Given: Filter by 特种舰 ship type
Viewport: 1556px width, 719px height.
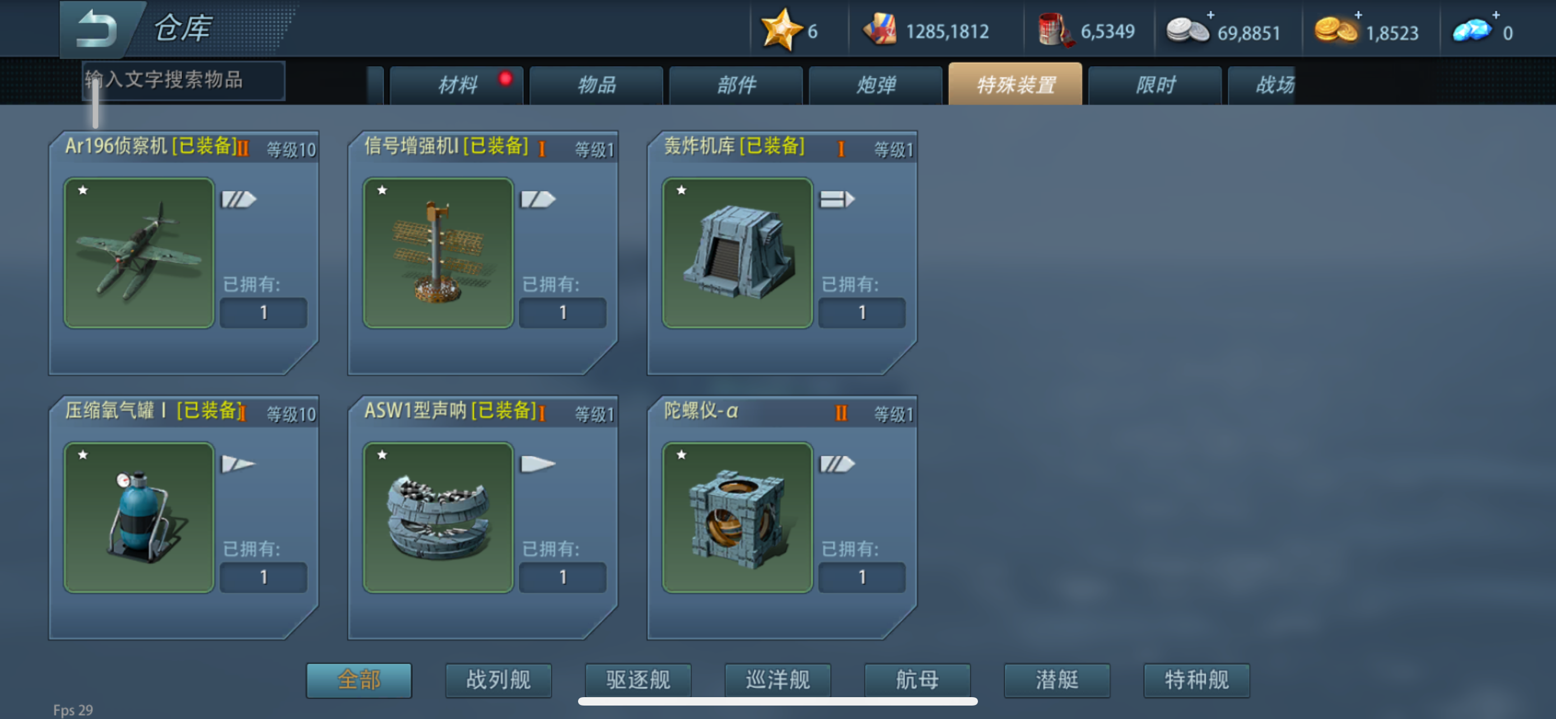Looking at the screenshot, I should pos(1196,680).
